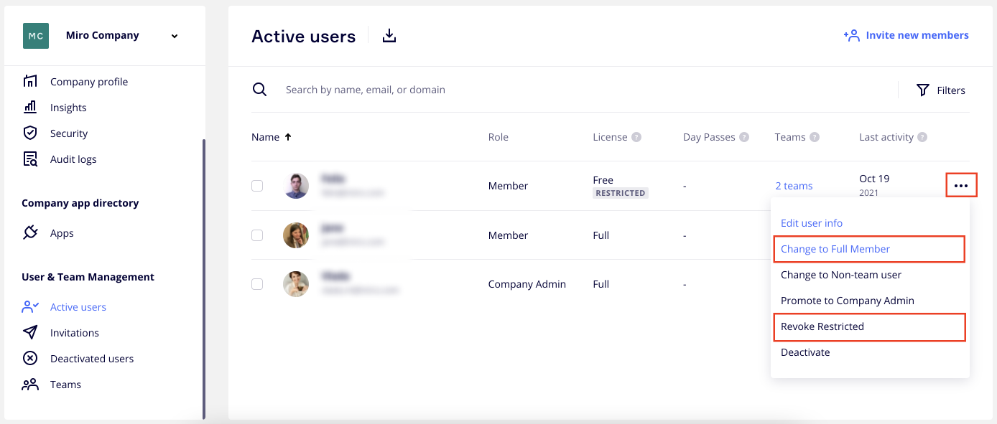Tick the checkbox for the second user
This screenshot has height=424, width=997.
point(257,235)
